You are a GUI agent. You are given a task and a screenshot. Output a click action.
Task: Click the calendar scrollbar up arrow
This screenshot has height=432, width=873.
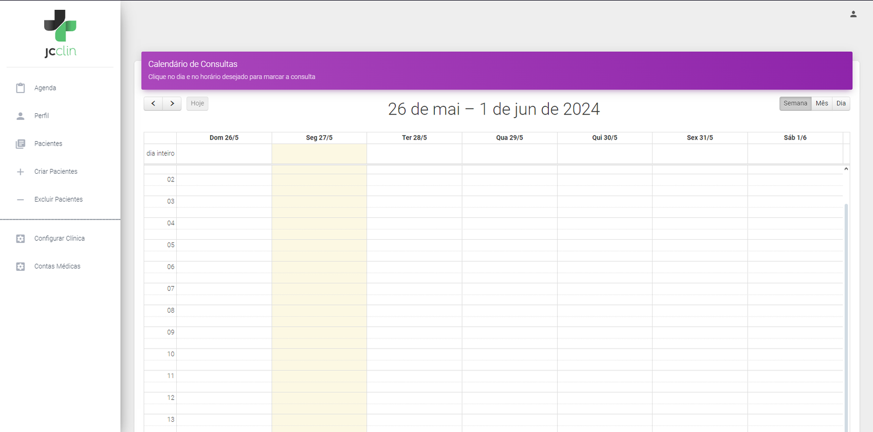(846, 169)
